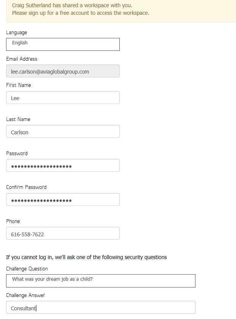Click the Last Name field containing Carlson
The width and height of the screenshot is (236, 319).
click(x=63, y=132)
